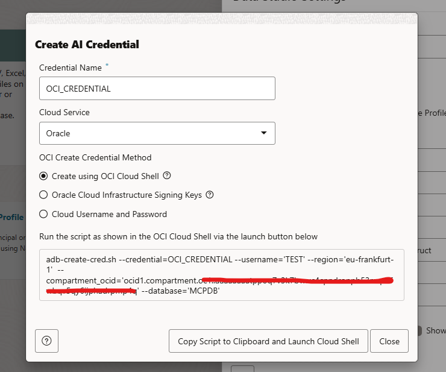The width and height of the screenshot is (446, 372).
Task: Click the Credential Name label text
Action: (x=71, y=68)
